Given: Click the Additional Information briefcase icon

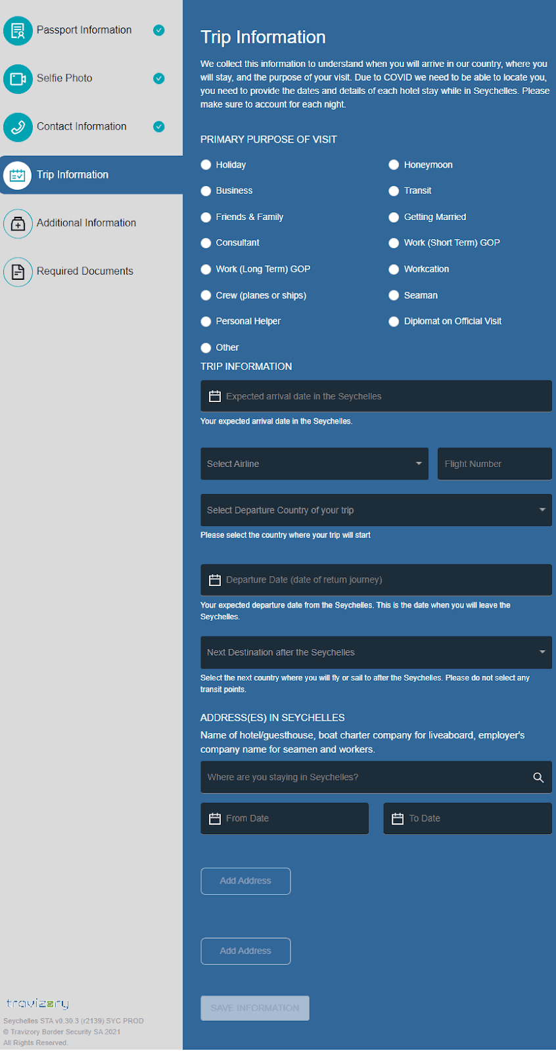Looking at the screenshot, I should [x=18, y=223].
